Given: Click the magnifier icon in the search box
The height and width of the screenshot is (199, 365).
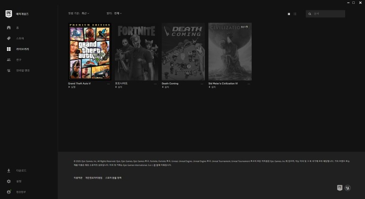Looking at the screenshot, I should click(310, 14).
